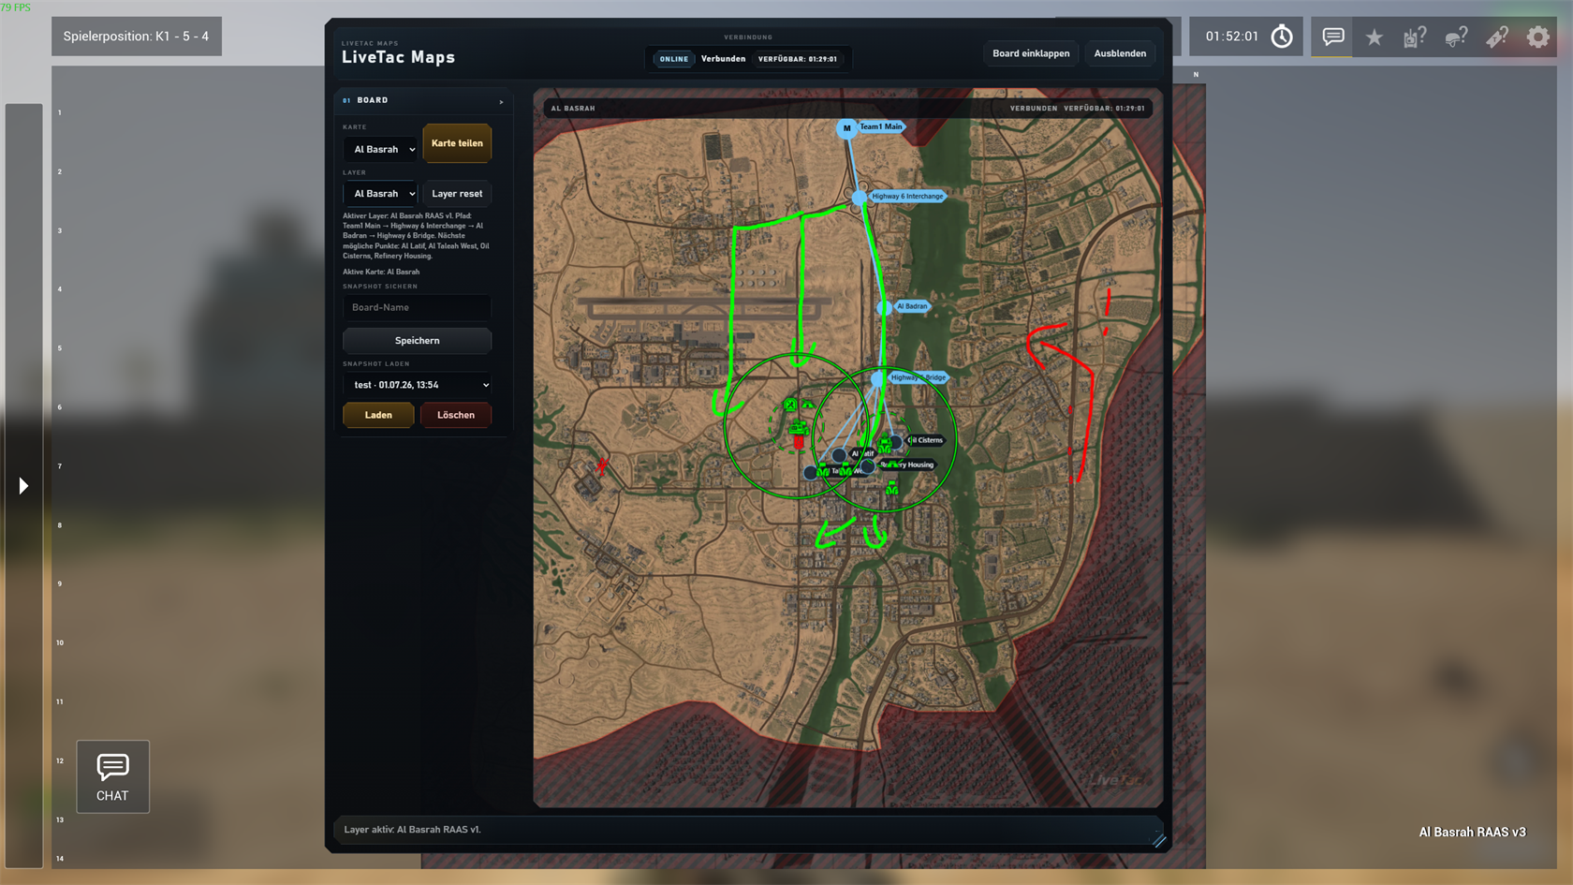Click Layer reset button
The width and height of the screenshot is (1573, 885).
[x=457, y=194]
